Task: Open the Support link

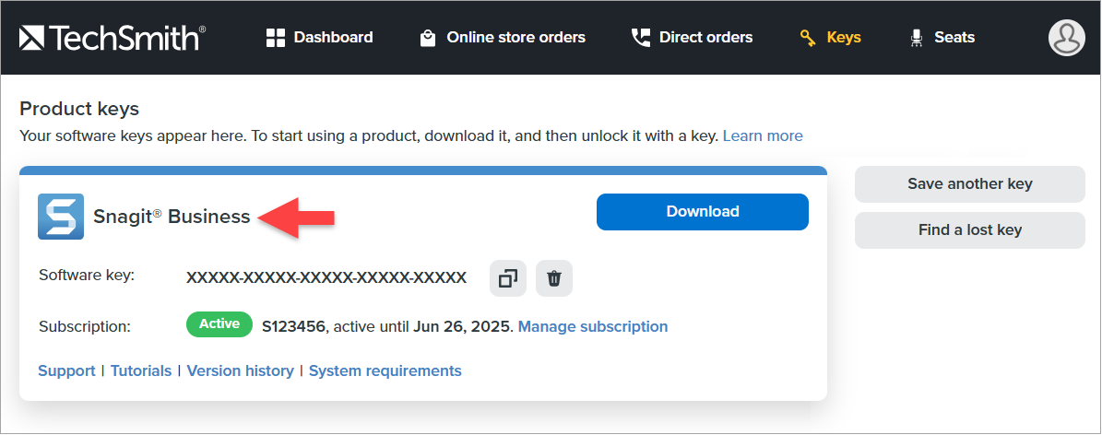Action: pos(66,370)
